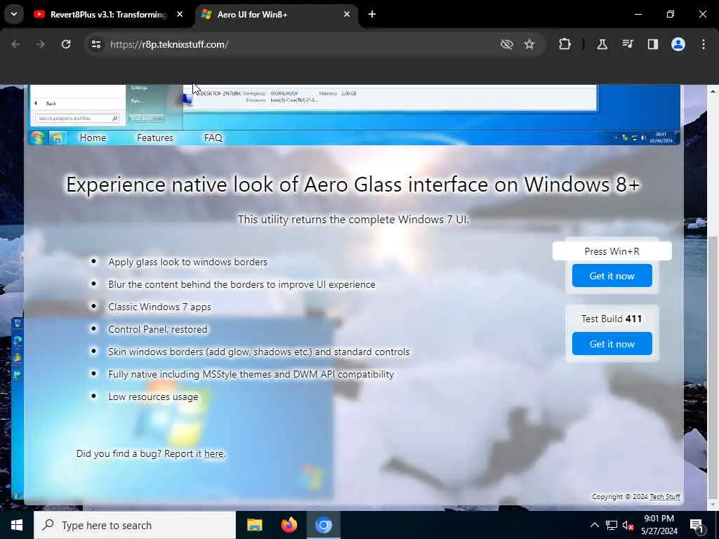Open the profile avatar menu
The height and width of the screenshot is (539, 719).
678,44
